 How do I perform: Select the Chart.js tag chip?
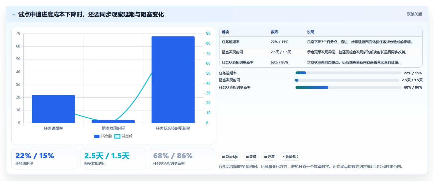pyautogui.click(x=230, y=157)
